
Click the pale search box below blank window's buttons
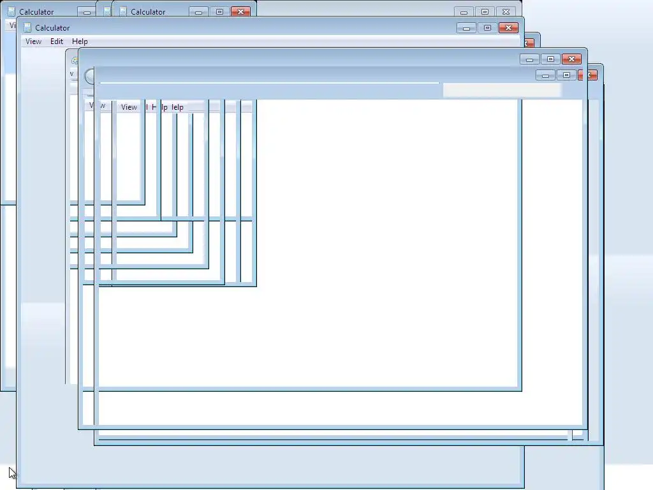click(x=502, y=90)
